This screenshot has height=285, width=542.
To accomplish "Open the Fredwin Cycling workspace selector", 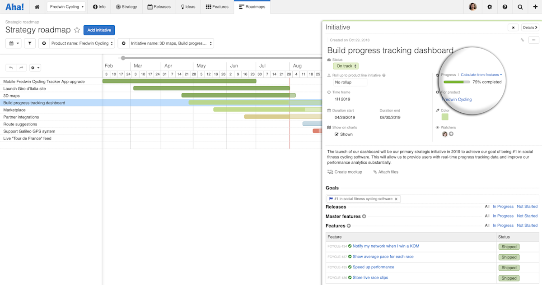I will (66, 7).
